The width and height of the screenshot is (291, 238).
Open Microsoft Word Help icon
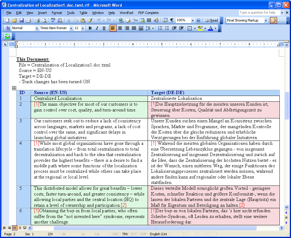[x=198, y=20]
